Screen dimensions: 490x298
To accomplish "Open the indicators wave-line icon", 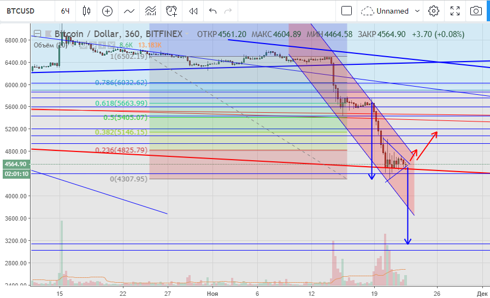I will coord(129,11).
